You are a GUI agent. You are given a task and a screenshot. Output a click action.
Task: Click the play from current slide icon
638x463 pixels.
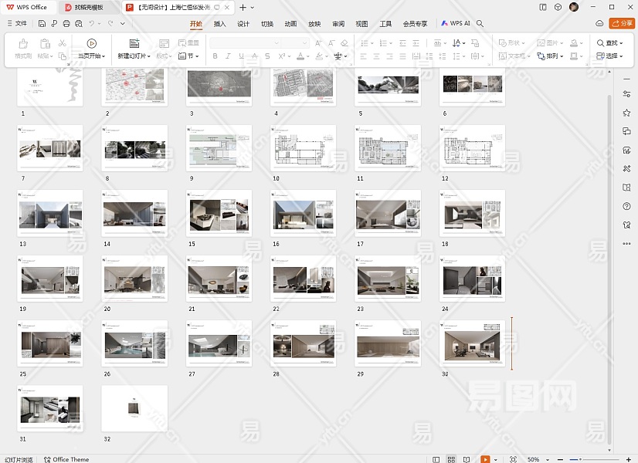click(91, 43)
